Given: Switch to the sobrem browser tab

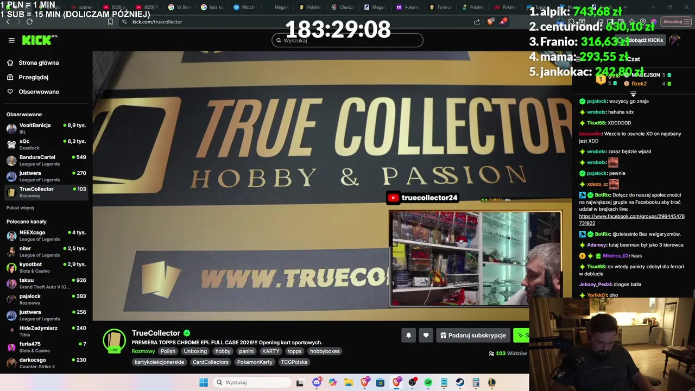Looking at the screenshot, I should click(x=82, y=7).
